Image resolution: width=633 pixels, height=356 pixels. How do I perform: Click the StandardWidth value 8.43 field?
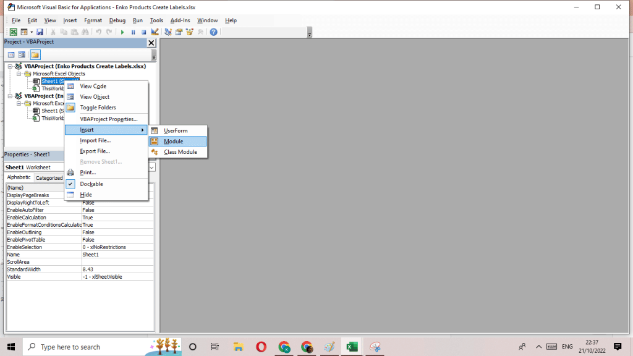pos(117,269)
